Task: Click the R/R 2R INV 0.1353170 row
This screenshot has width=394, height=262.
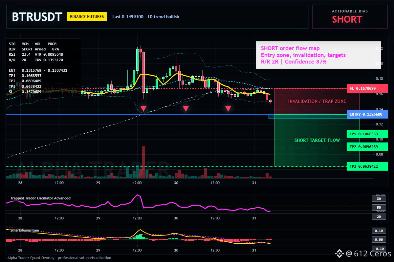Action: pos(36,60)
